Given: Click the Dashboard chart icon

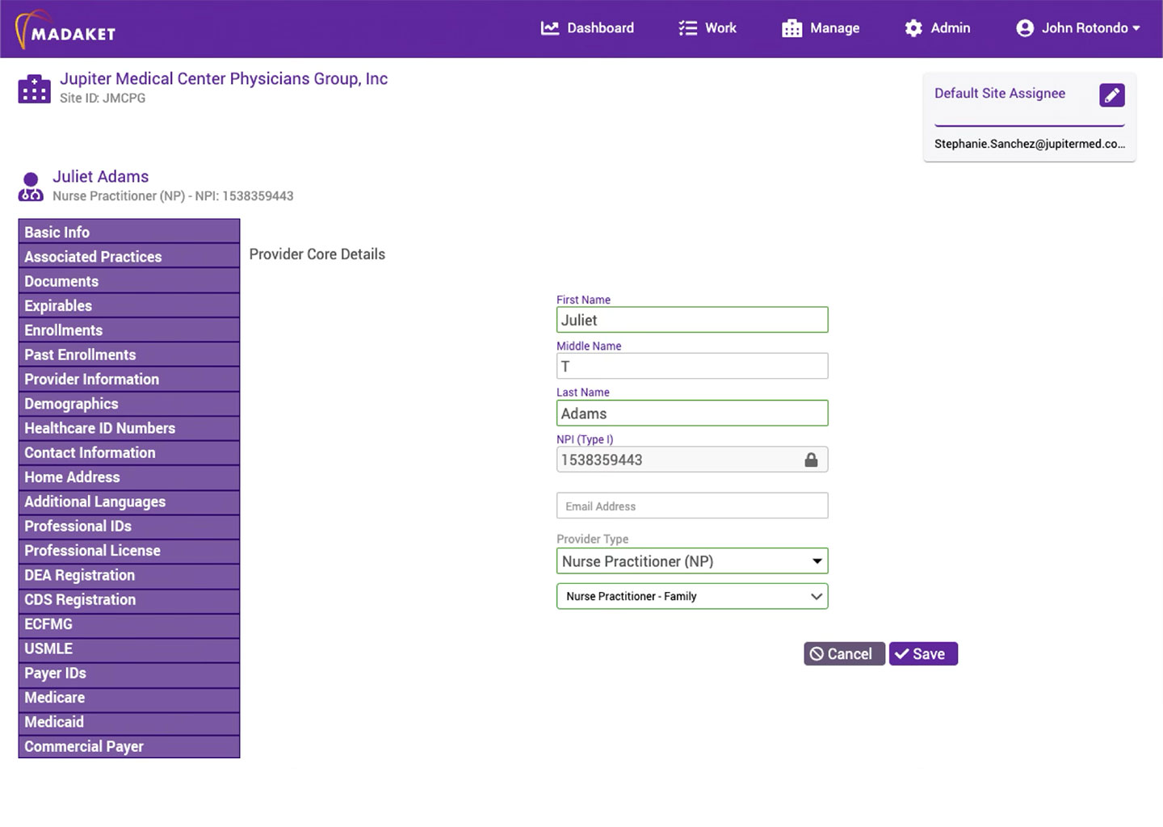Looking at the screenshot, I should [x=550, y=28].
